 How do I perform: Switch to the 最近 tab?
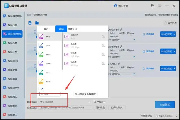tap(46, 29)
